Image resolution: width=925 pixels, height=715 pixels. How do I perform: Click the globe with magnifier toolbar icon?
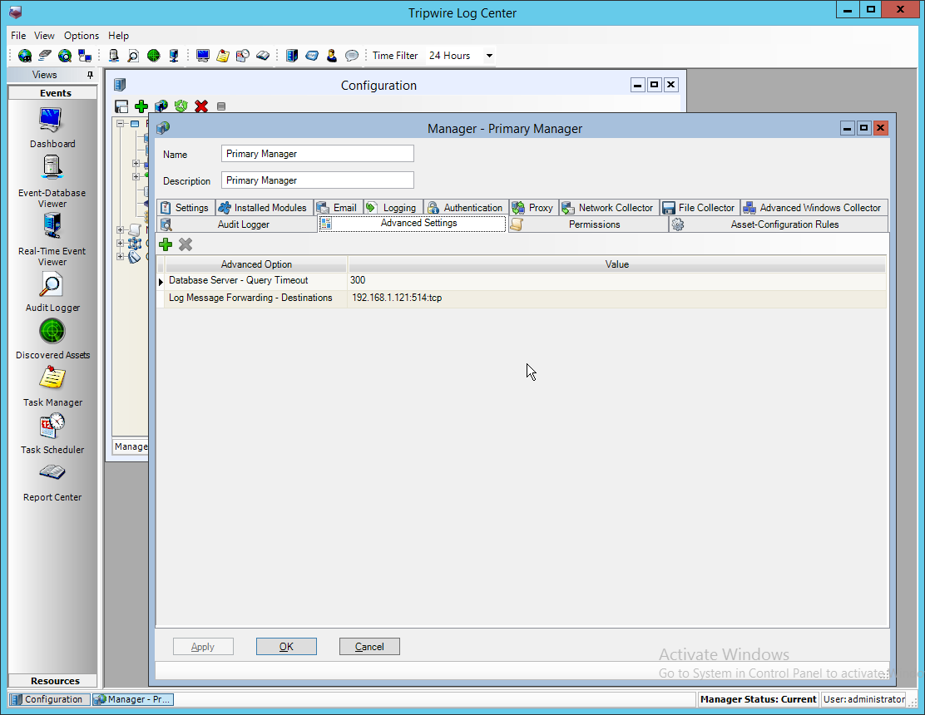[65, 56]
